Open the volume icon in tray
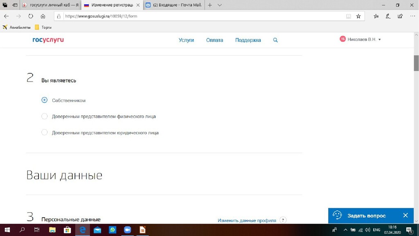The height and width of the screenshot is (236, 419). pyautogui.click(x=368, y=230)
